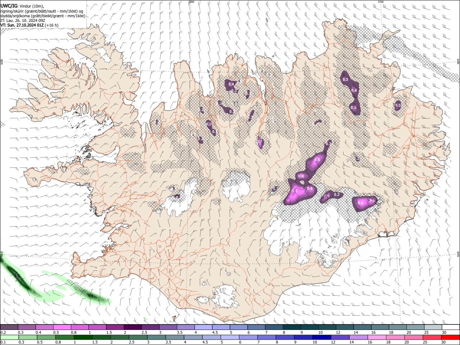The image size is (460, 345).
Task: Click the 'rigning/skúrir' legend description line
Action: (x=42, y=11)
